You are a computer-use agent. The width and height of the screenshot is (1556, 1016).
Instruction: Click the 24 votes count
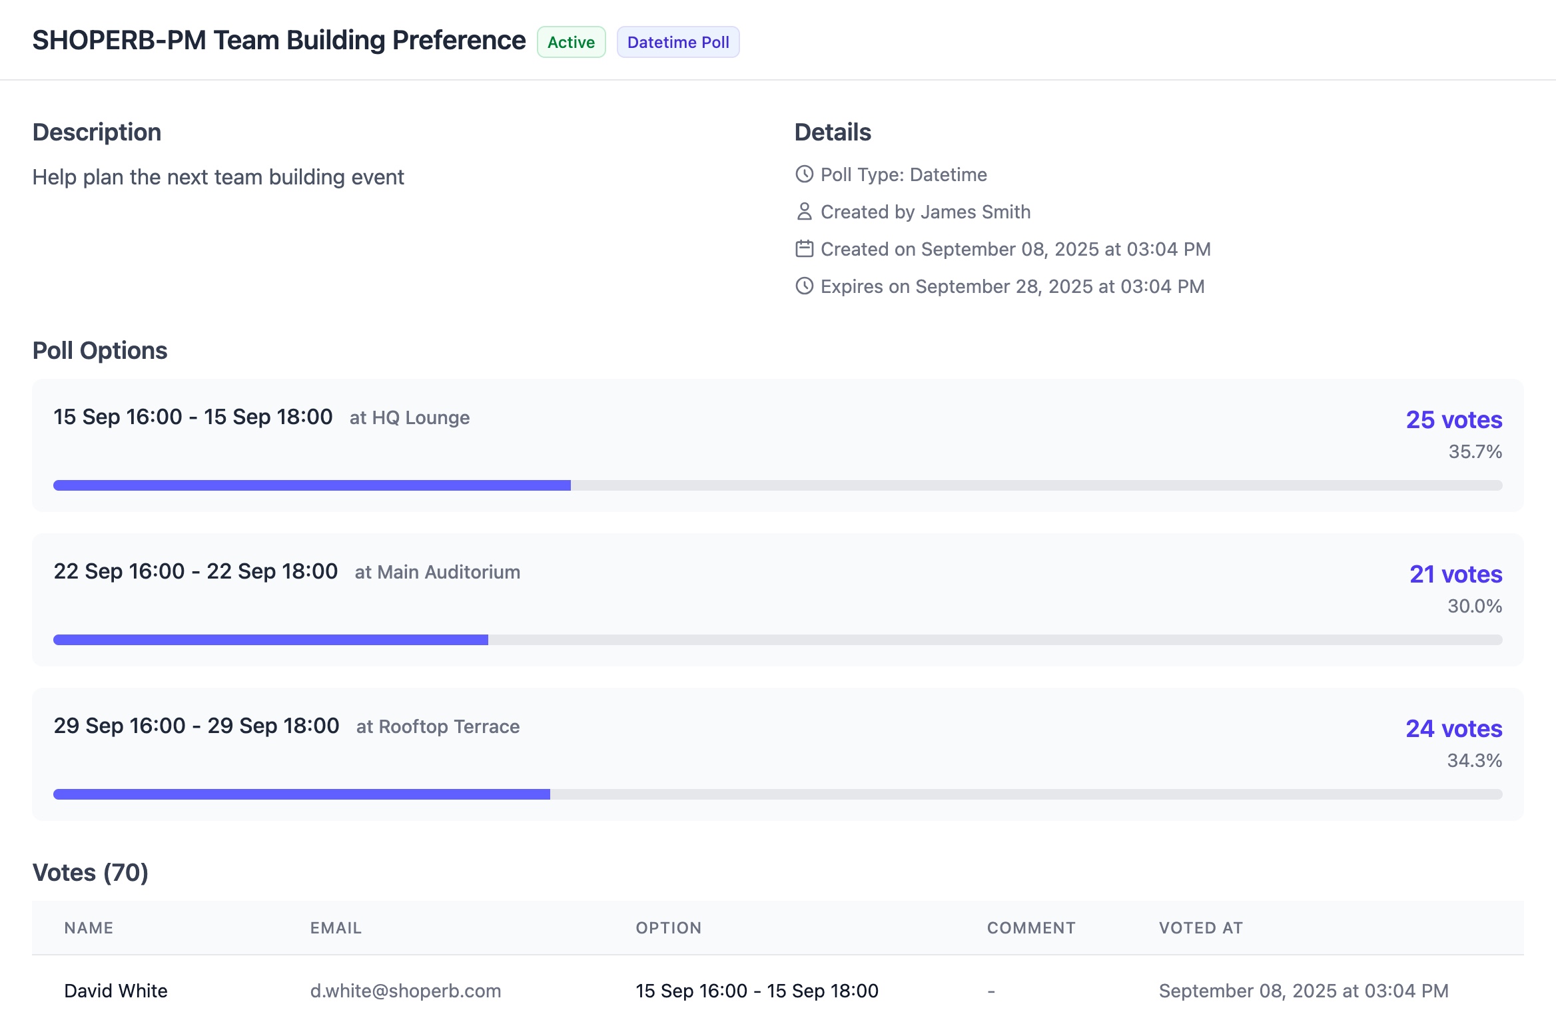1453,728
